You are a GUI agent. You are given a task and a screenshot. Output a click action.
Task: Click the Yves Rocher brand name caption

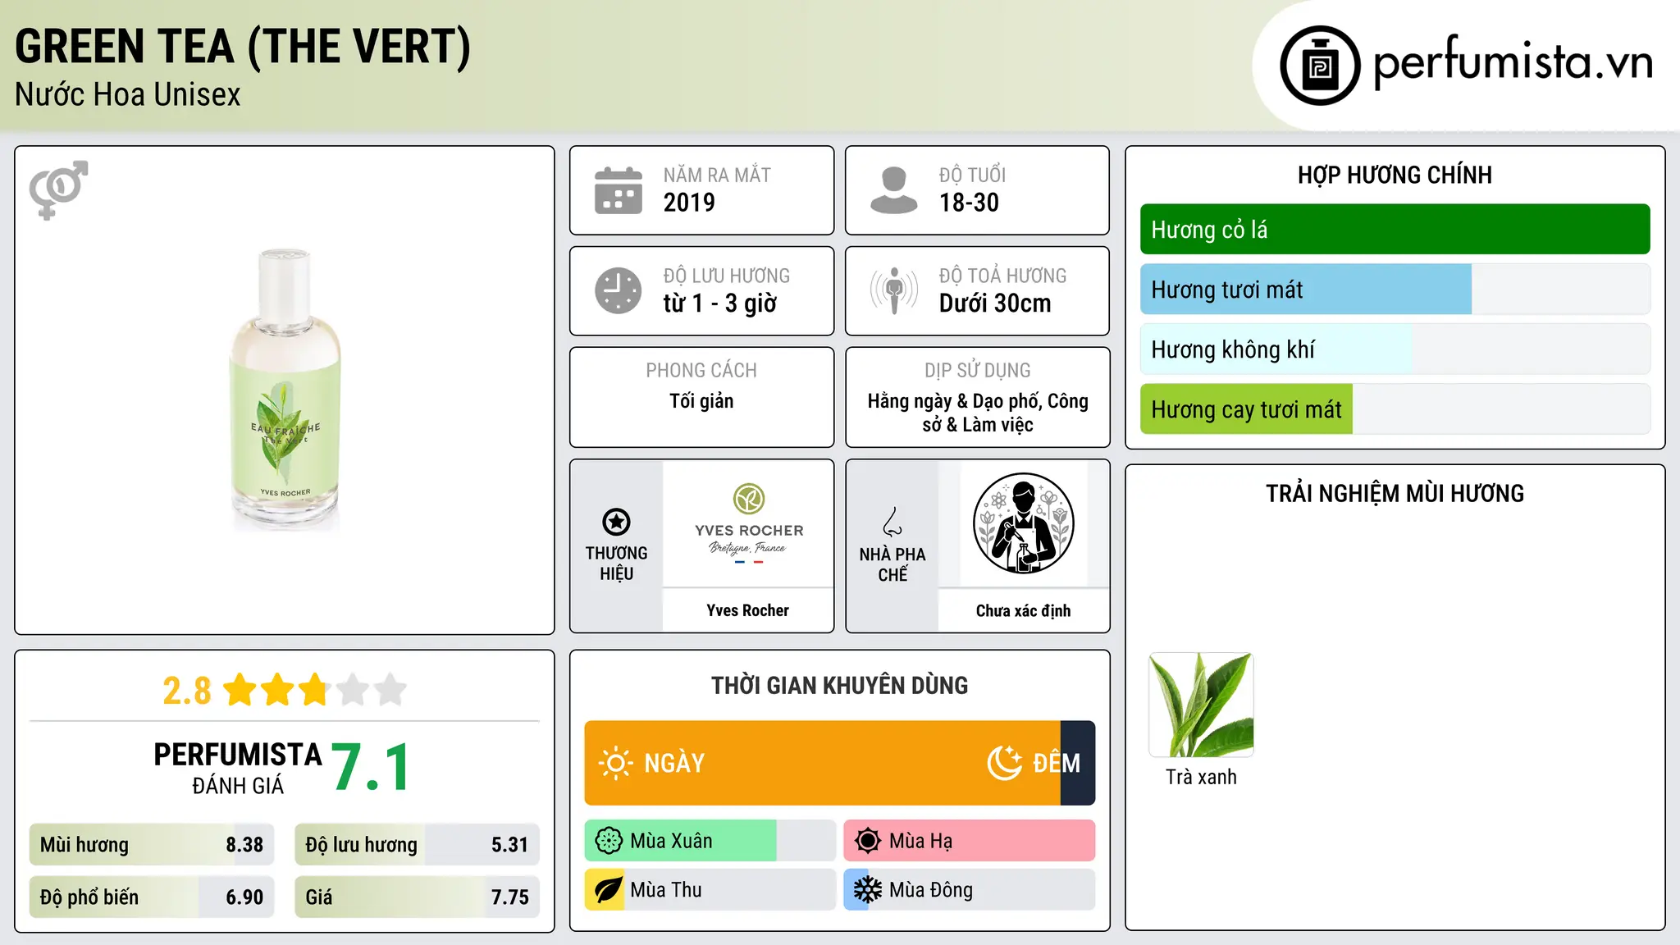click(747, 610)
